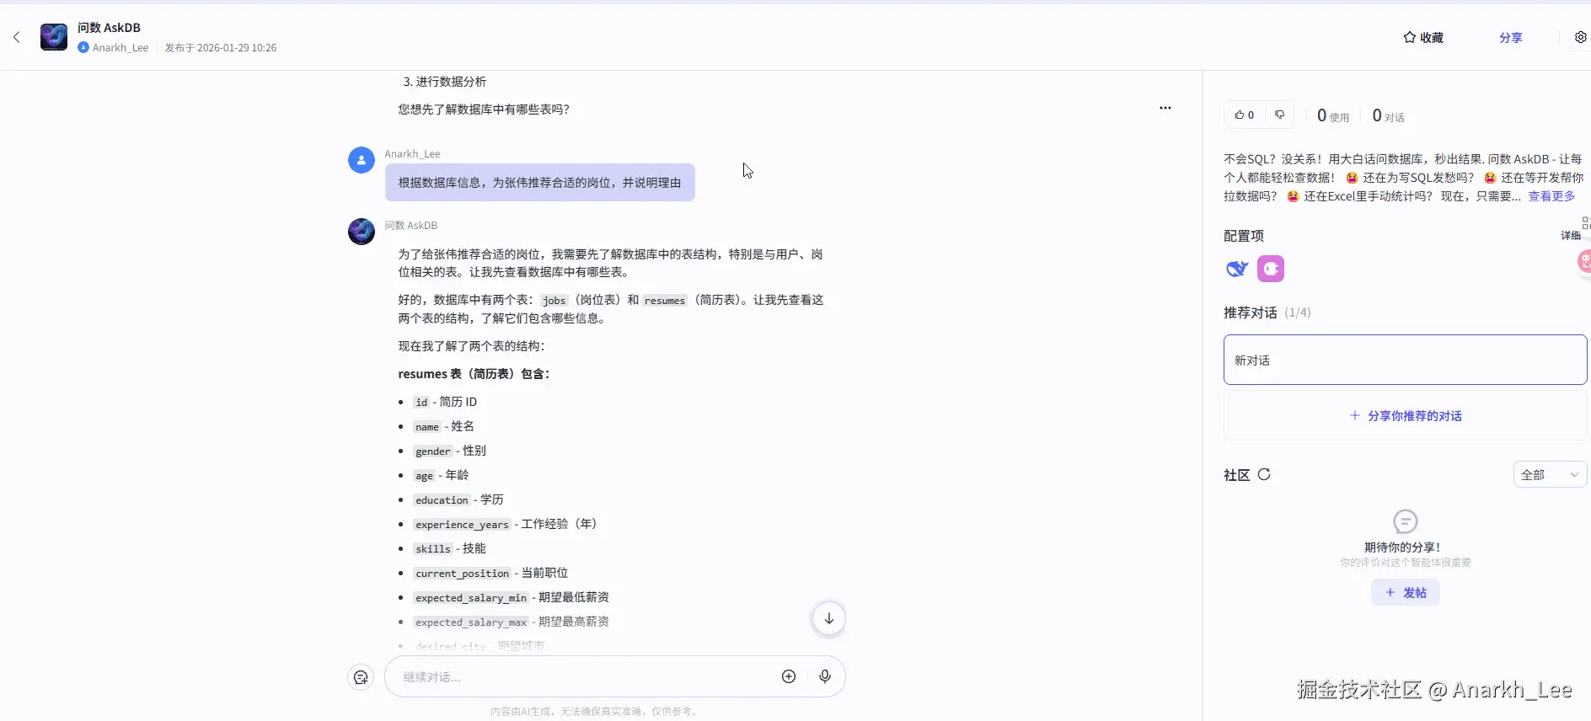
Task: Click the 'education' field text
Action: [x=442, y=500]
